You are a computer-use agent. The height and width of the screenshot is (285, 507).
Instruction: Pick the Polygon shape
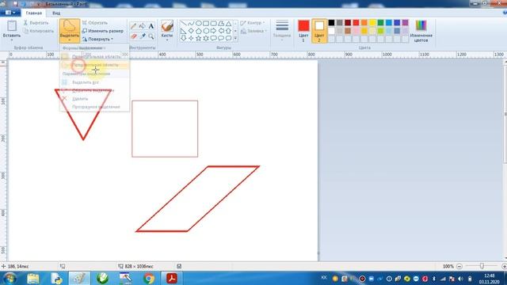[221, 23]
